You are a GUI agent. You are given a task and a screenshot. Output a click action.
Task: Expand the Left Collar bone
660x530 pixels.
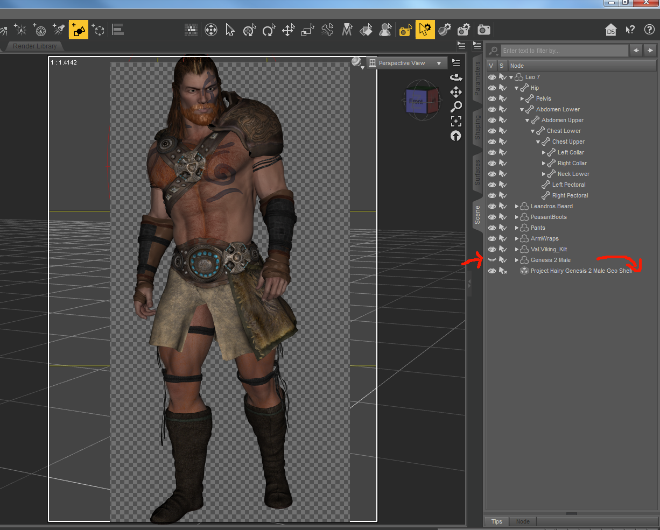544,153
